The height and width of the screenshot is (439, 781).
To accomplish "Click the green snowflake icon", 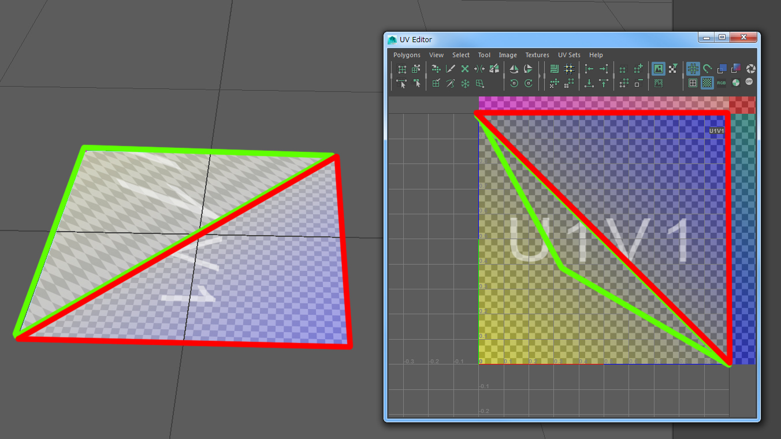I will (x=465, y=83).
